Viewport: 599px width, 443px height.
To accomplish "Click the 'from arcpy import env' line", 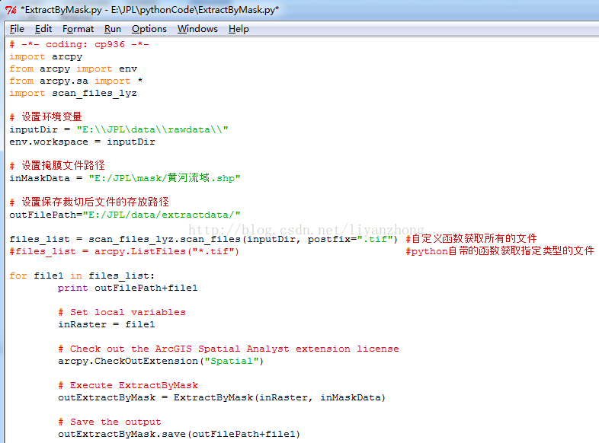I will 73,69.
